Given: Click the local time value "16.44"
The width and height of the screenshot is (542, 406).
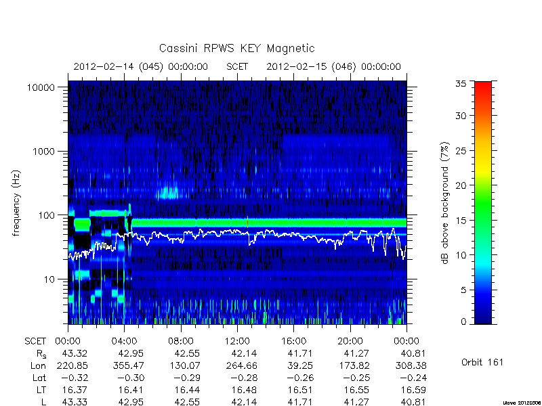Looking at the screenshot, I should [x=188, y=390].
